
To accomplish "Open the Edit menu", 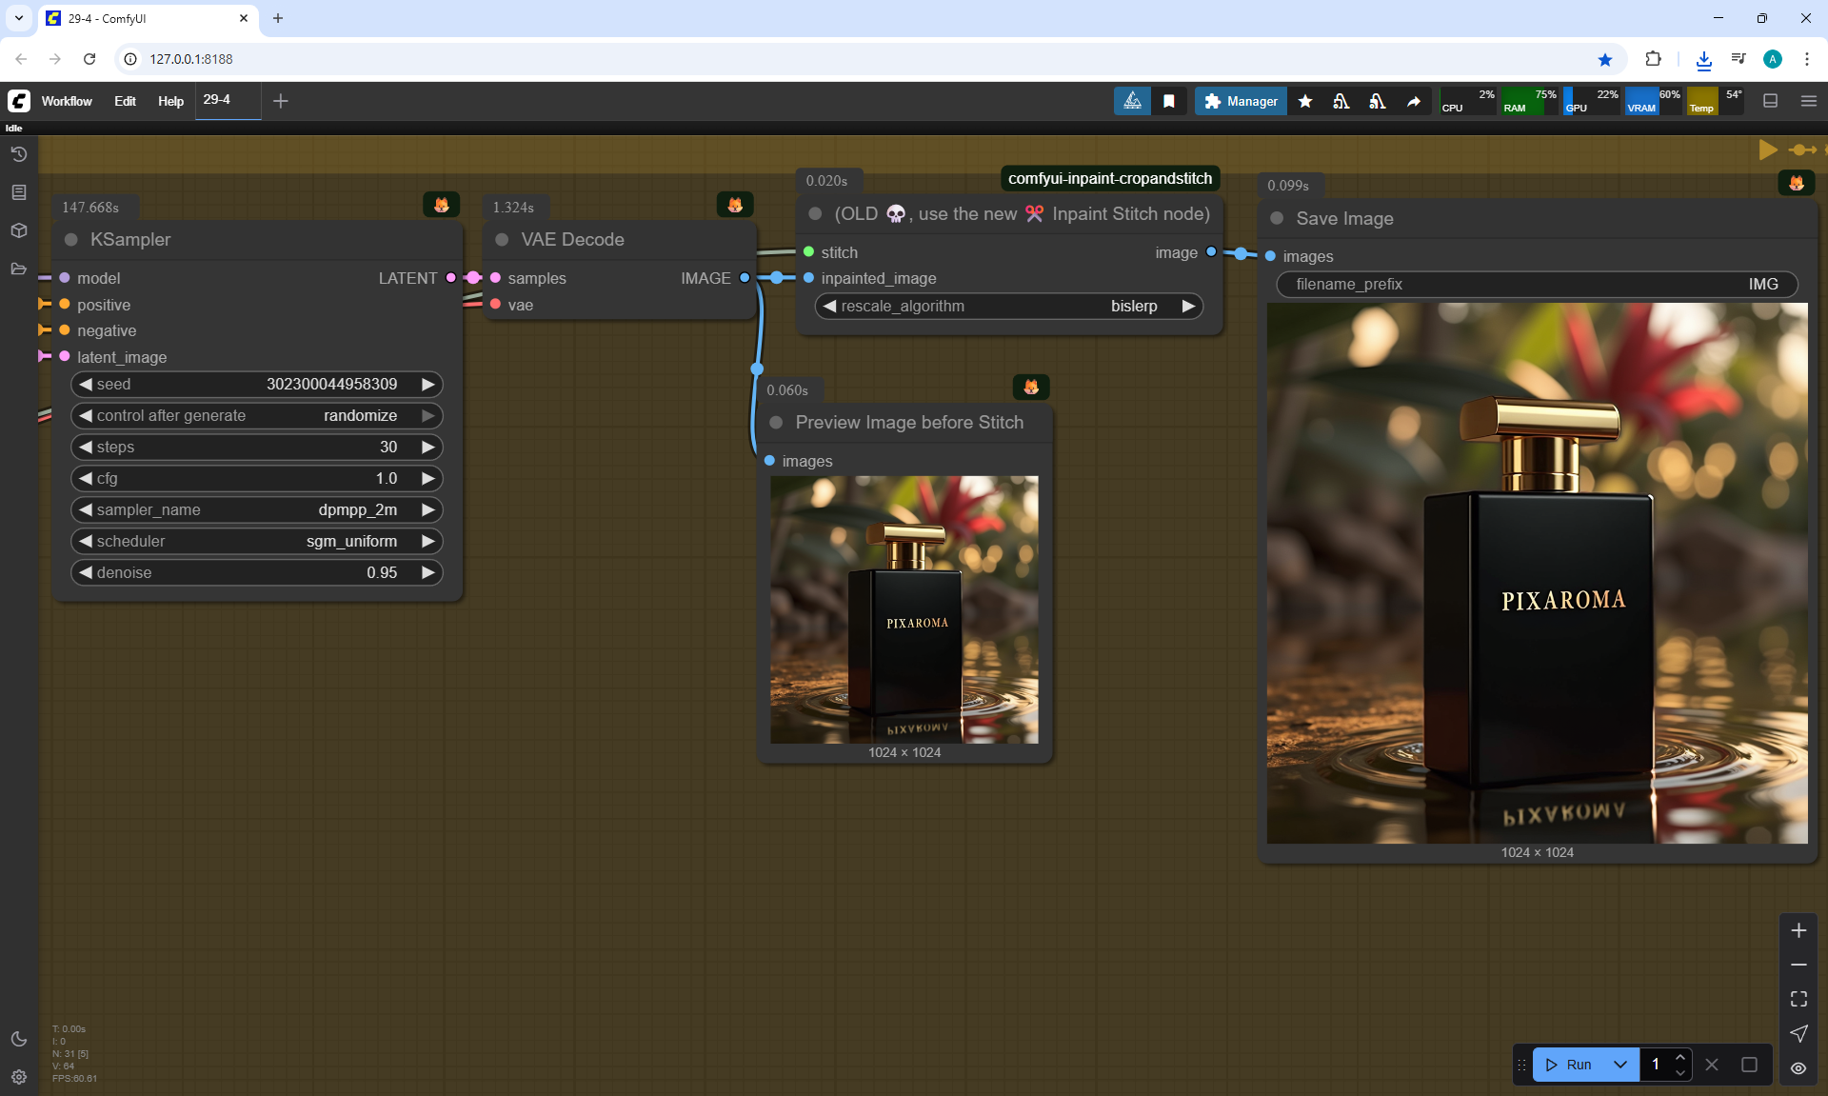I will (x=125, y=101).
